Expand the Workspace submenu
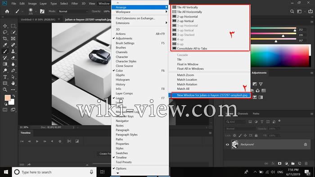Image resolution: width=315 pixels, height=177 pixels. [x=140, y=12]
